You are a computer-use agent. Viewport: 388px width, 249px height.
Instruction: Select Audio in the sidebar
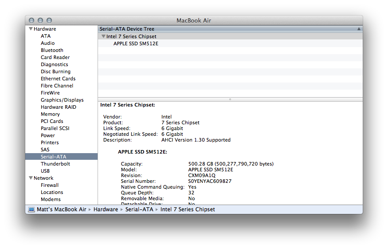coord(47,43)
